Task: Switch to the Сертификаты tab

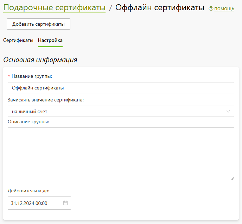Action: pyautogui.click(x=18, y=41)
